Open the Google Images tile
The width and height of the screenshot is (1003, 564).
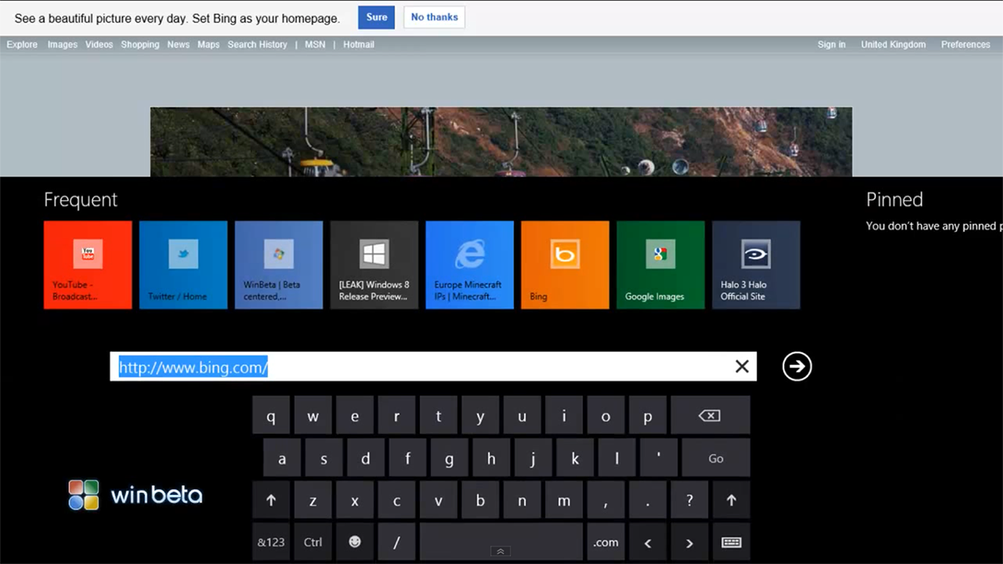click(661, 265)
